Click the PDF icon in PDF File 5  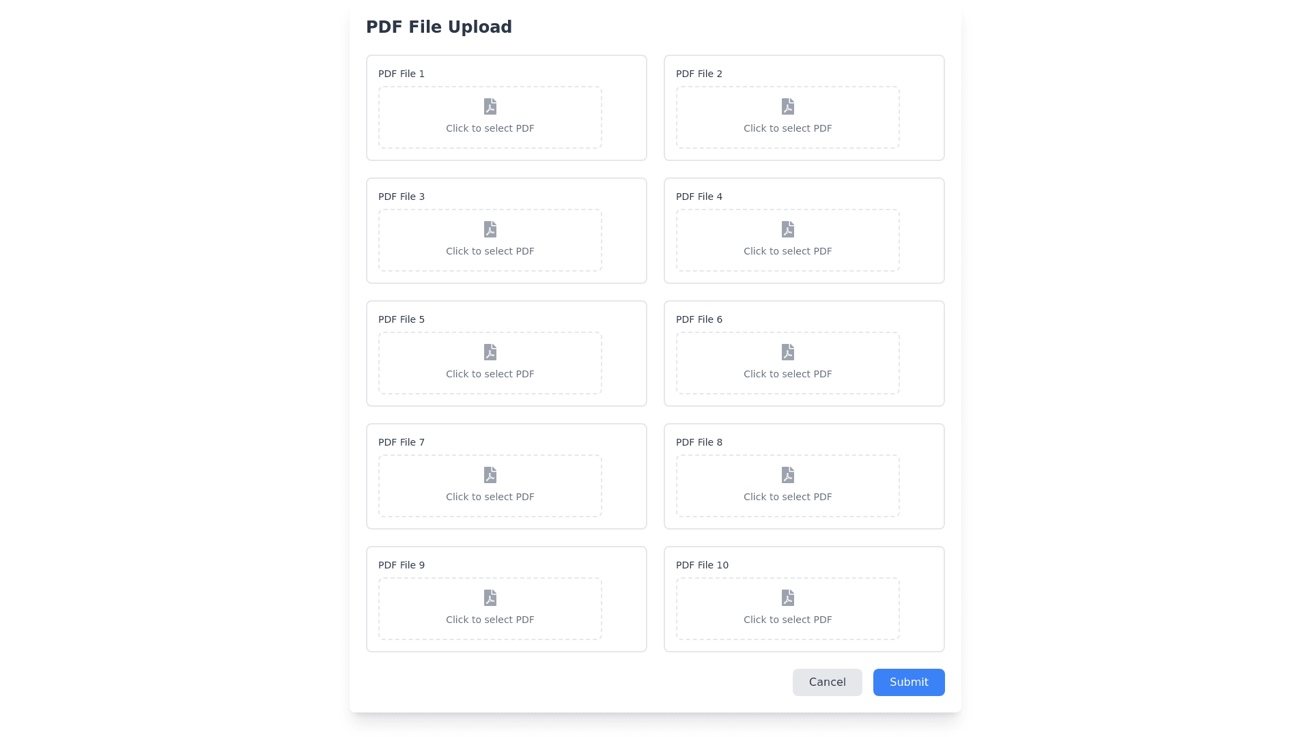[x=490, y=352]
